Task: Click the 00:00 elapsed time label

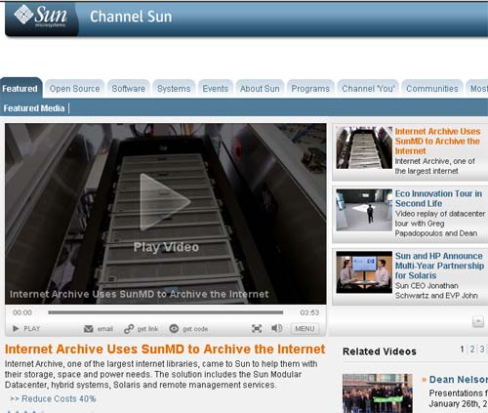Action: click(22, 312)
